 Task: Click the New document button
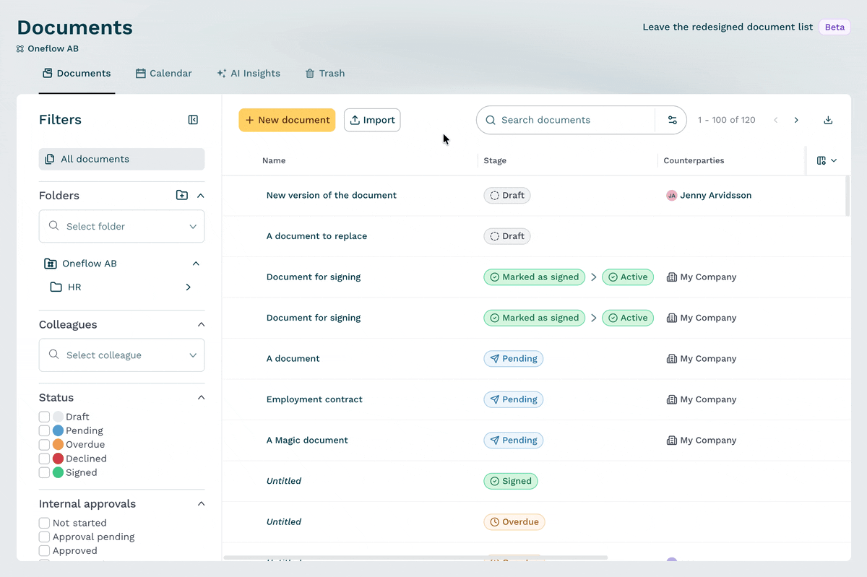(x=287, y=120)
